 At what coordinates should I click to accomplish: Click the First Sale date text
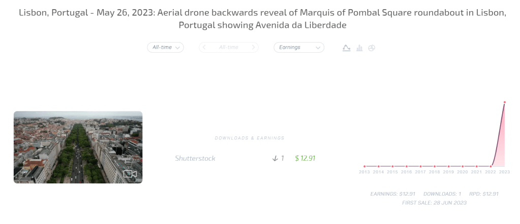point(434,202)
